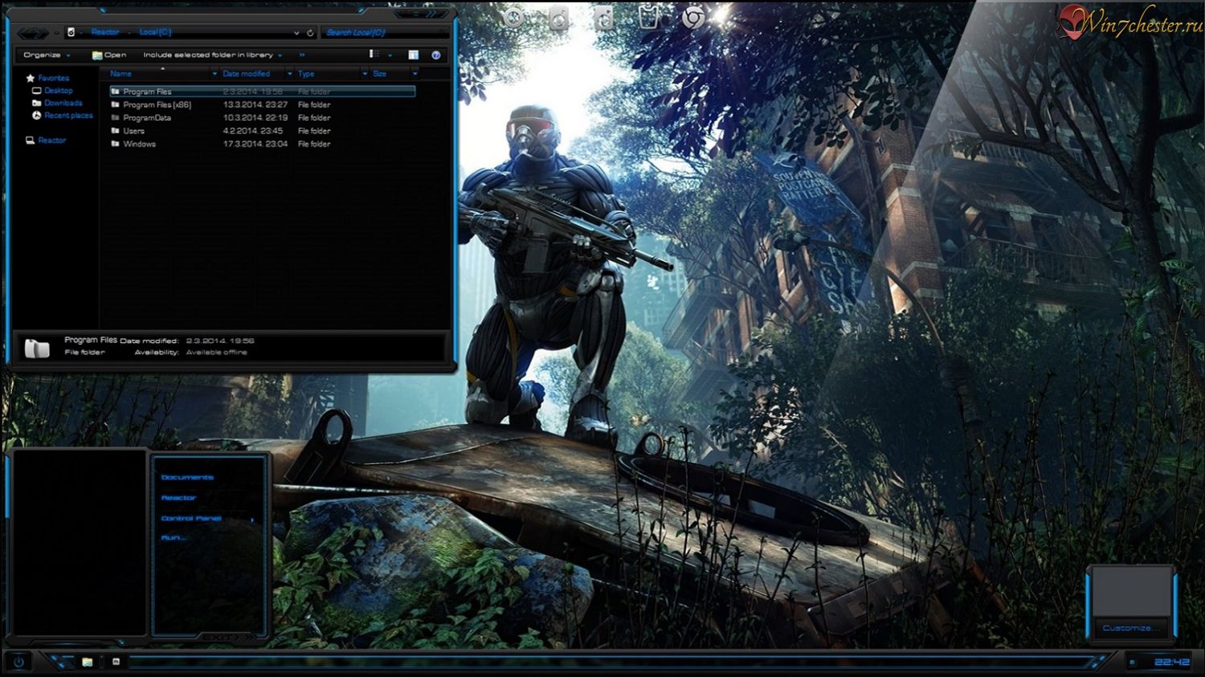Open the address bar history dropdown arrow
1205x677 pixels.
click(x=296, y=33)
